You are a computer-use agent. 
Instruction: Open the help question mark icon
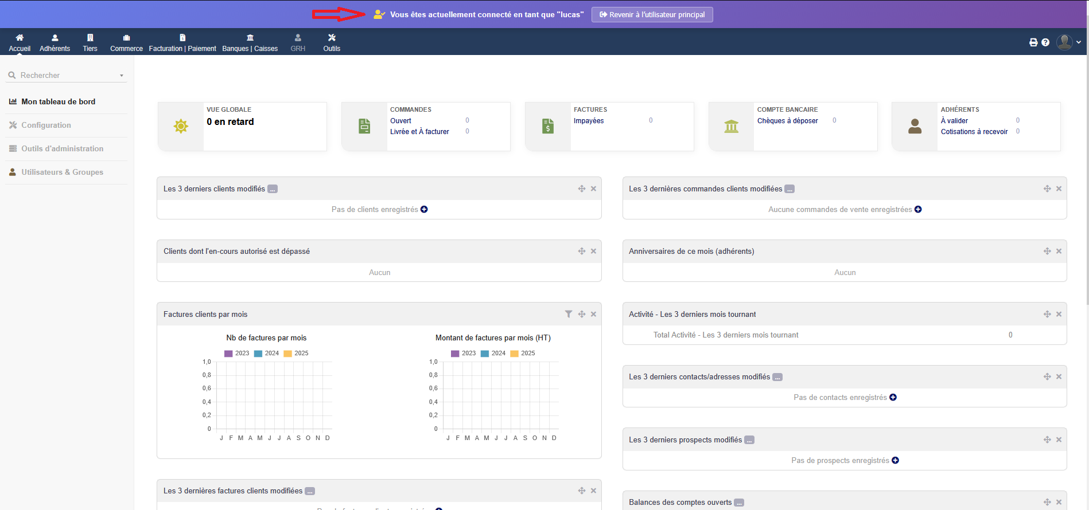click(1045, 42)
